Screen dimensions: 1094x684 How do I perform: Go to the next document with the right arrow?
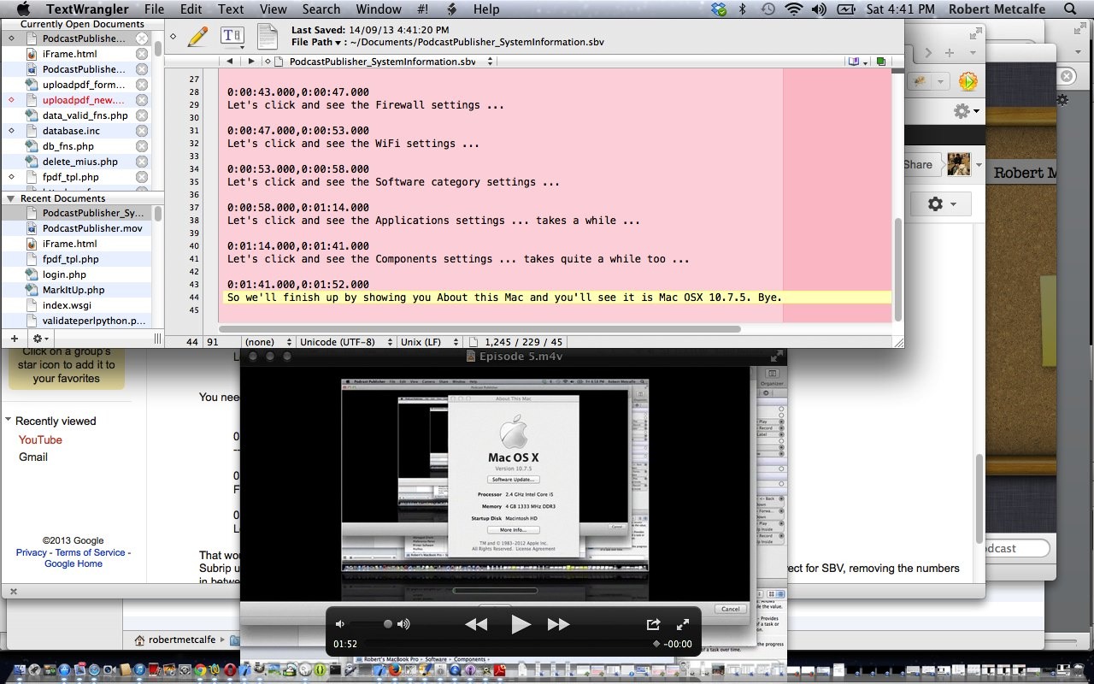click(x=250, y=62)
